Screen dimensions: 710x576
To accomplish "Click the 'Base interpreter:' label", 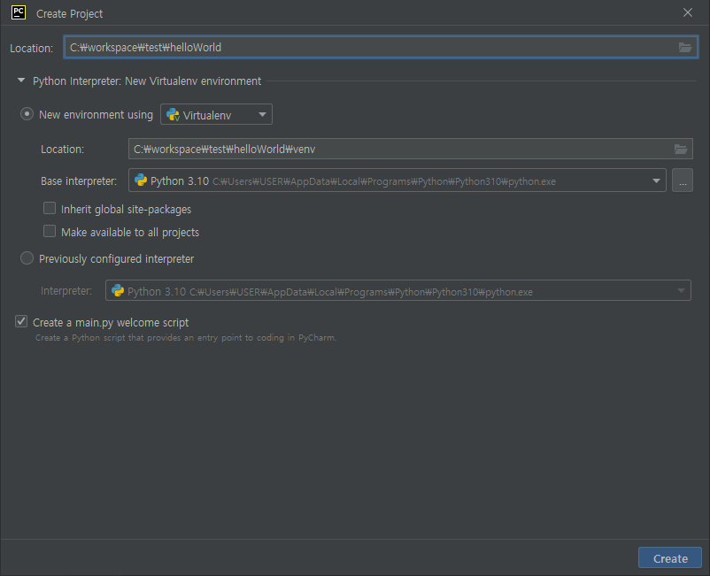I will [x=79, y=181].
